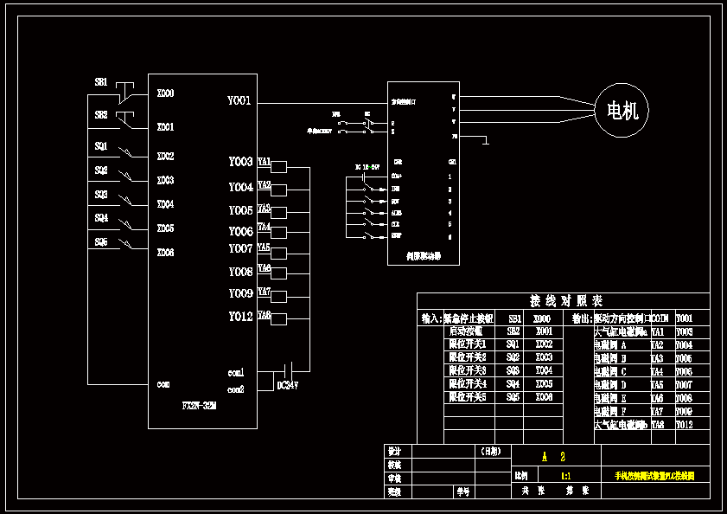This screenshot has height=514, width=727.
Task: Click the SB2 pushbutton label left of the PLC
Action: click(101, 115)
